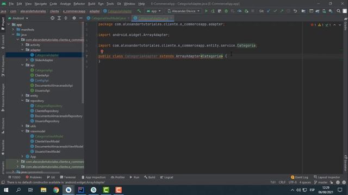Run the app with the green play button
This screenshot has width=348, height=195.
pyautogui.click(x=206, y=11)
